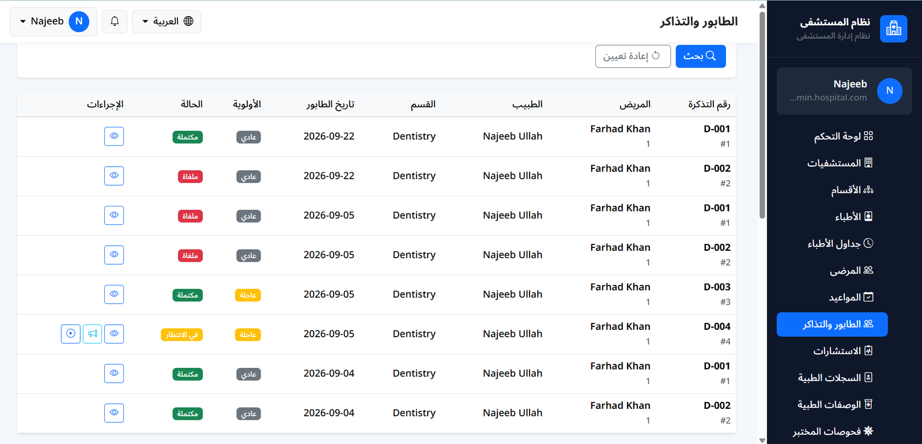The height and width of the screenshot is (444, 922).
Task: Click the hospital system logo icon
Action: 894,29
